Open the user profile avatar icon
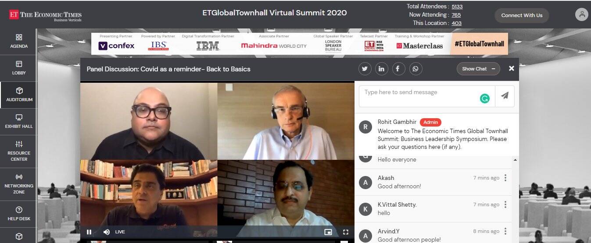591x243 pixels. tap(582, 15)
